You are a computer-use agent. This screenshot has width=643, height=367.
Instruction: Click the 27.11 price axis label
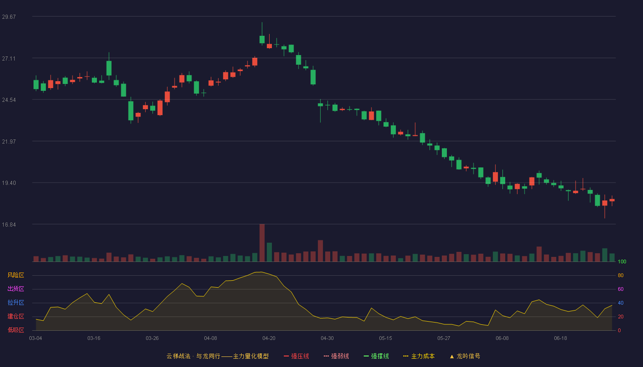click(9, 58)
